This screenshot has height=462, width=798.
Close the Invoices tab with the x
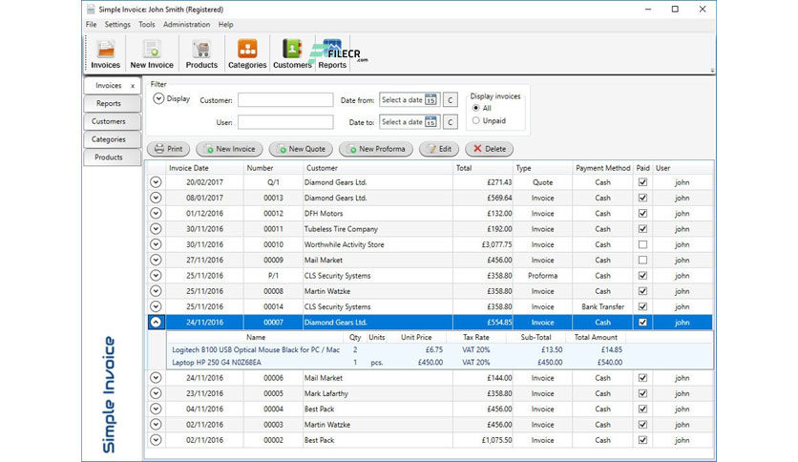[x=133, y=86]
